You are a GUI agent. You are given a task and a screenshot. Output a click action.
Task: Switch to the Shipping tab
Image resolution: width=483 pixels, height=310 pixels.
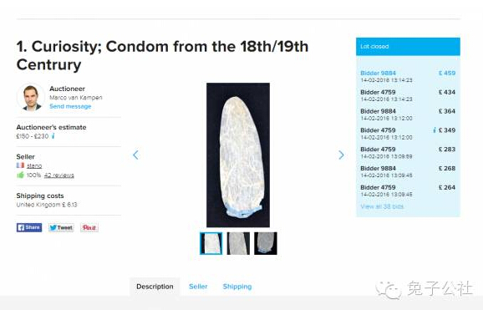point(237,287)
